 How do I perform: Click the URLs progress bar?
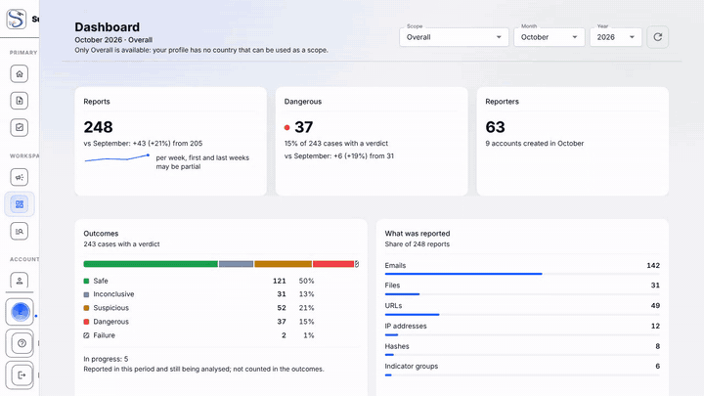(x=522, y=314)
